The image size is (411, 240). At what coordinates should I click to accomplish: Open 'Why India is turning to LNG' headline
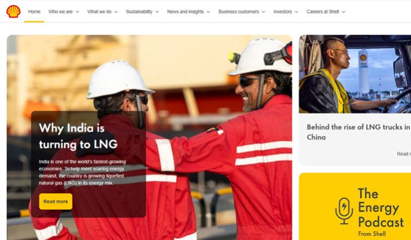point(78,136)
